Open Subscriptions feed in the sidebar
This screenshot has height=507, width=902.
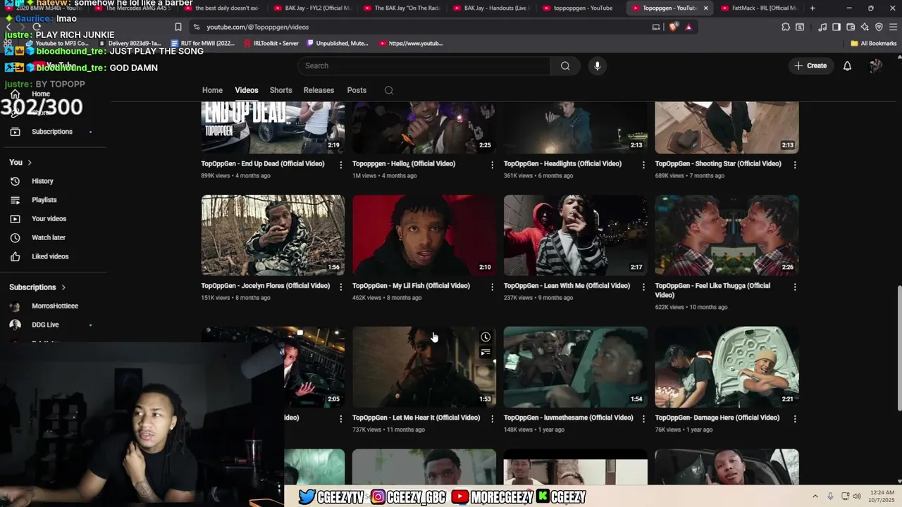(x=53, y=132)
